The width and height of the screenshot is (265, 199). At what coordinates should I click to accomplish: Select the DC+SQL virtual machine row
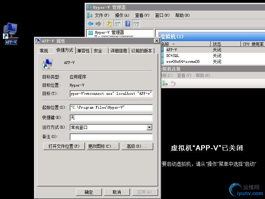point(213,56)
